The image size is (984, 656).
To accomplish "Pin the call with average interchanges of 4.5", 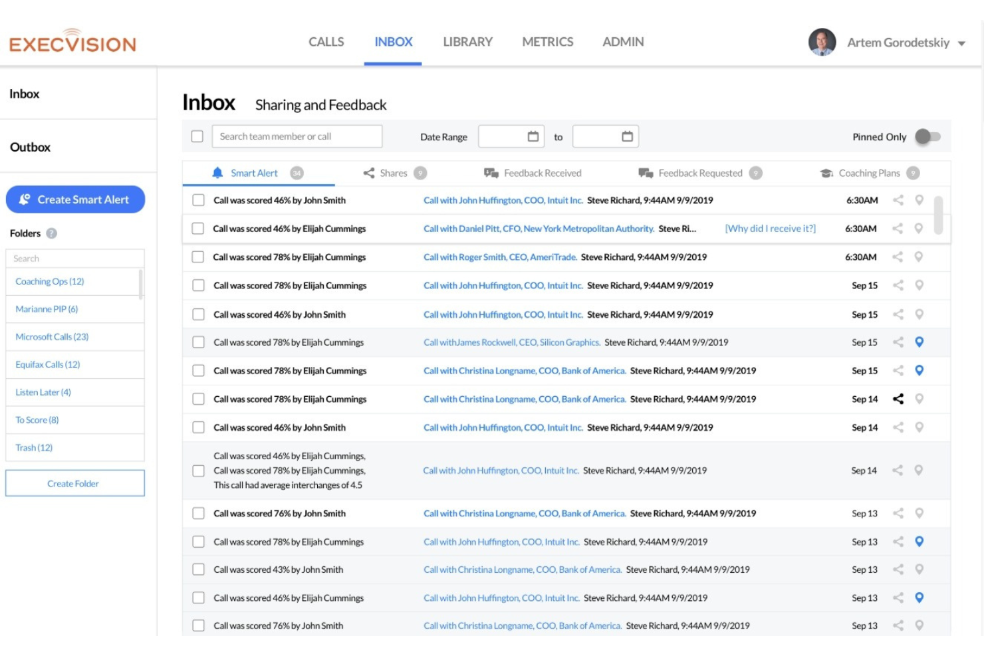I will tap(918, 471).
